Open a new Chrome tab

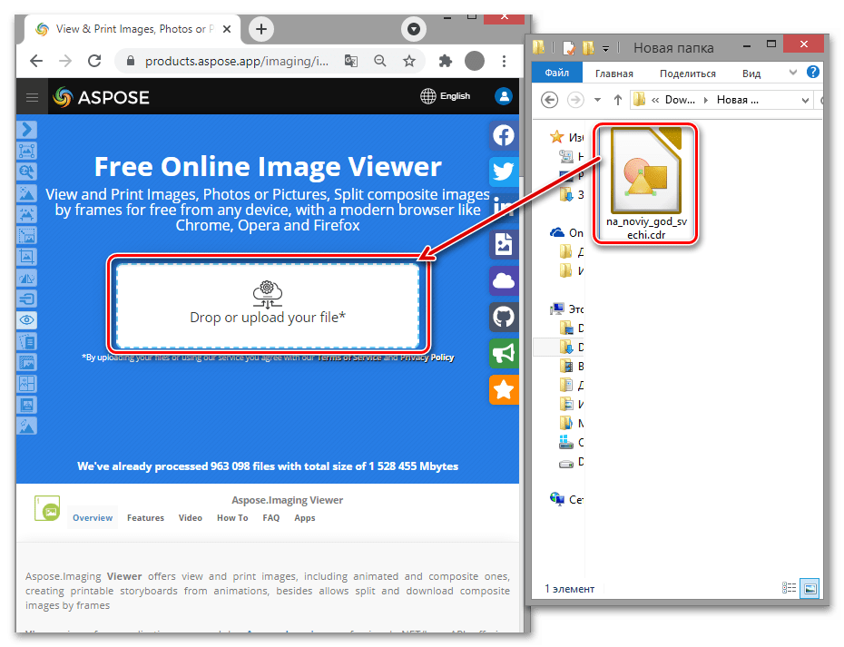tap(261, 29)
